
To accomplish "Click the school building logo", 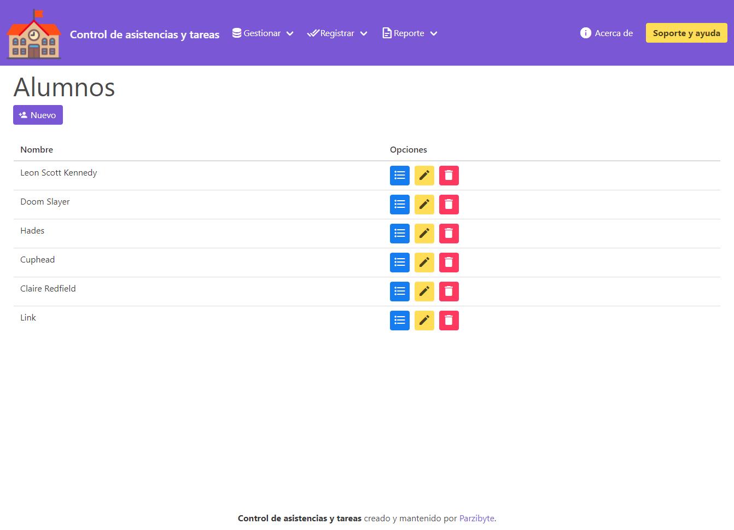I will point(34,34).
